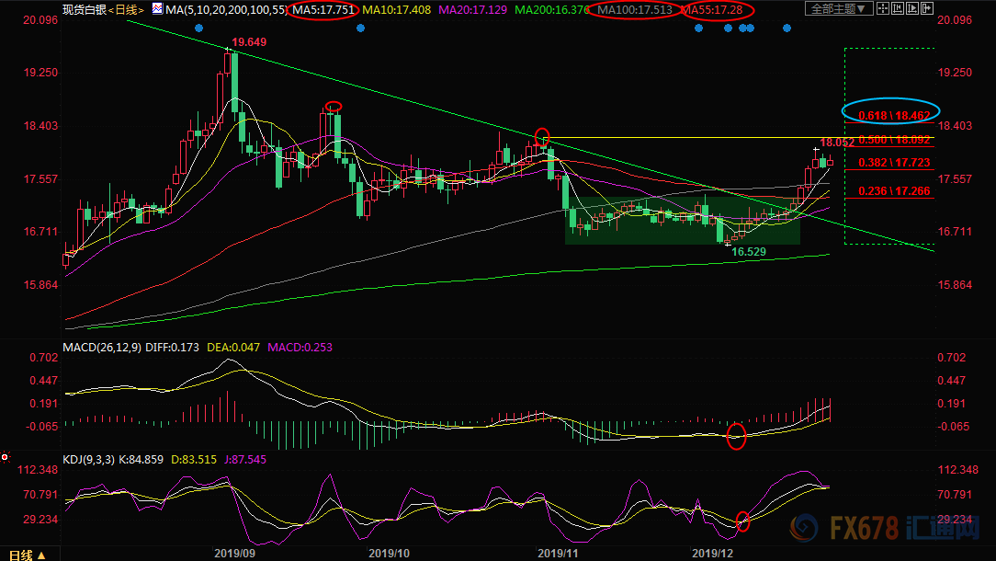Screen dimensions: 996x561
Task: Click the 0.618 \ 18.462 Fibonacci level label
Action: pyautogui.click(x=893, y=116)
